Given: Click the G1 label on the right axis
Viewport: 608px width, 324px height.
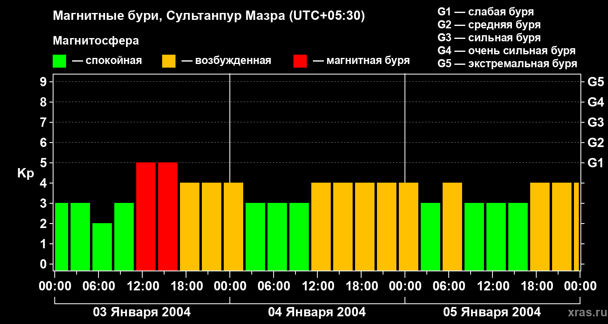Looking at the screenshot, I should [x=596, y=163].
